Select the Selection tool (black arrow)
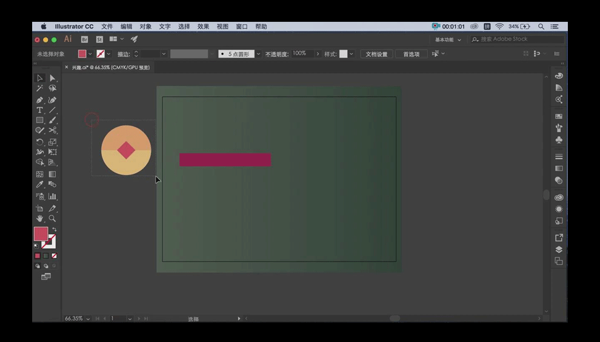This screenshot has height=342, width=600. coord(39,78)
